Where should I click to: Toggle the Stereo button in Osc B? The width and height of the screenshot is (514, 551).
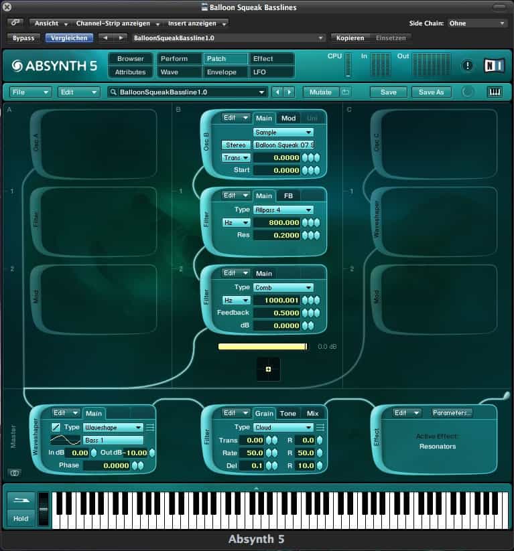pyautogui.click(x=236, y=145)
